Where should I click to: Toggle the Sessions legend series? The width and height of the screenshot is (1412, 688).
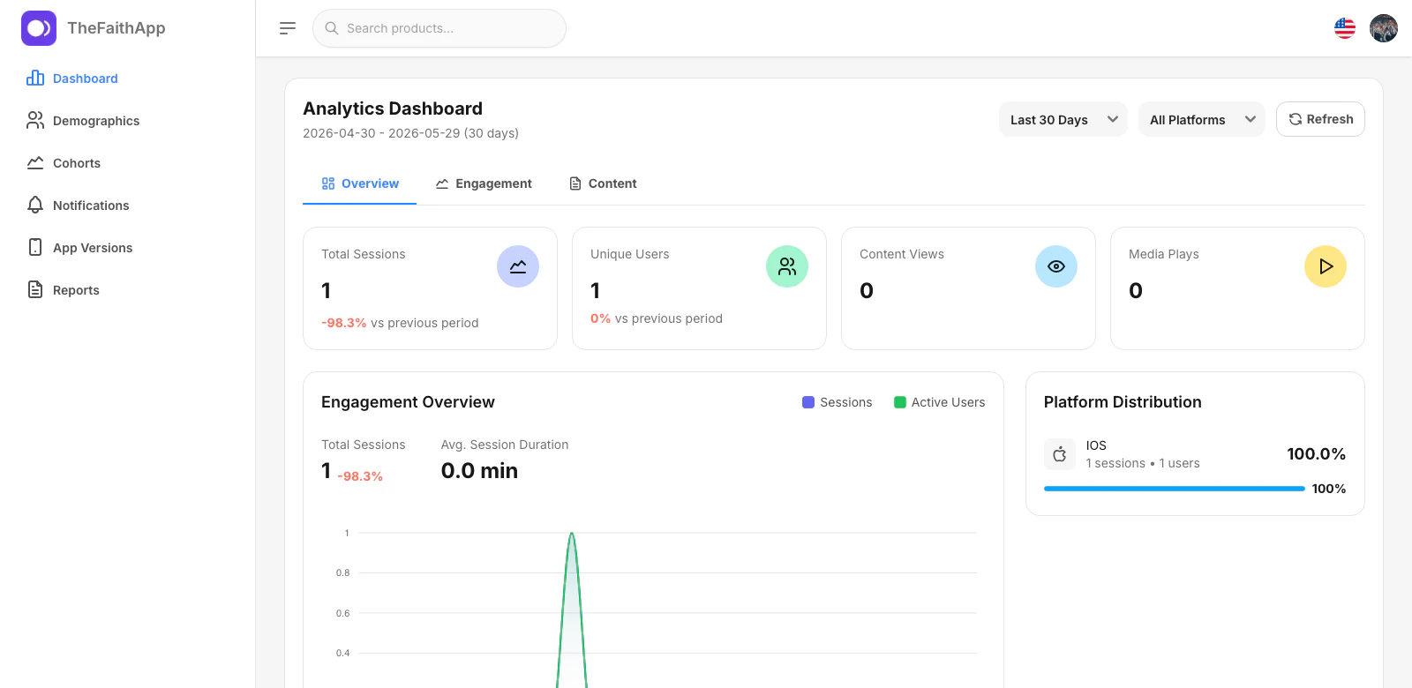click(x=837, y=402)
